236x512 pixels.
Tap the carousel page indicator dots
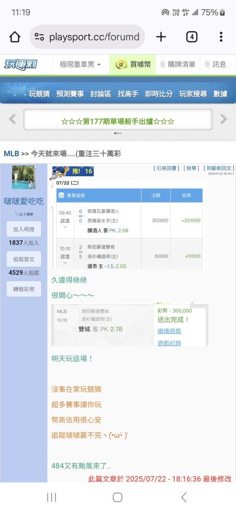coord(117,133)
